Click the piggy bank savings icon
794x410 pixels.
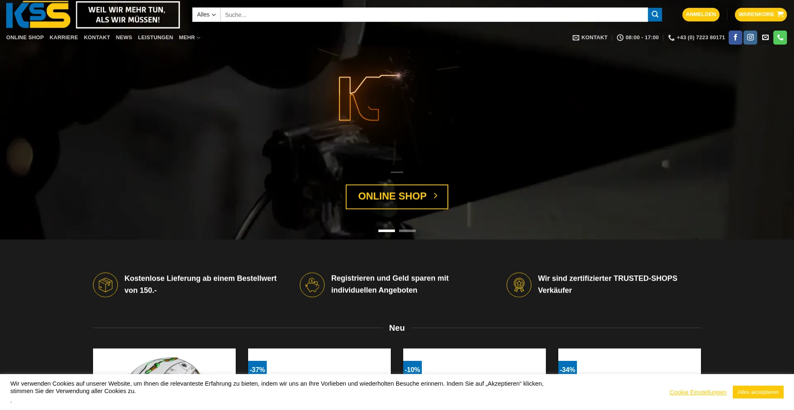[x=312, y=284]
